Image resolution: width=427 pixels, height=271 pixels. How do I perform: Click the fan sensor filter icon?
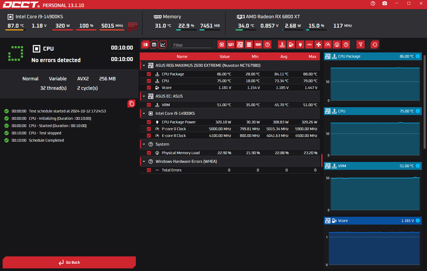[319, 45]
